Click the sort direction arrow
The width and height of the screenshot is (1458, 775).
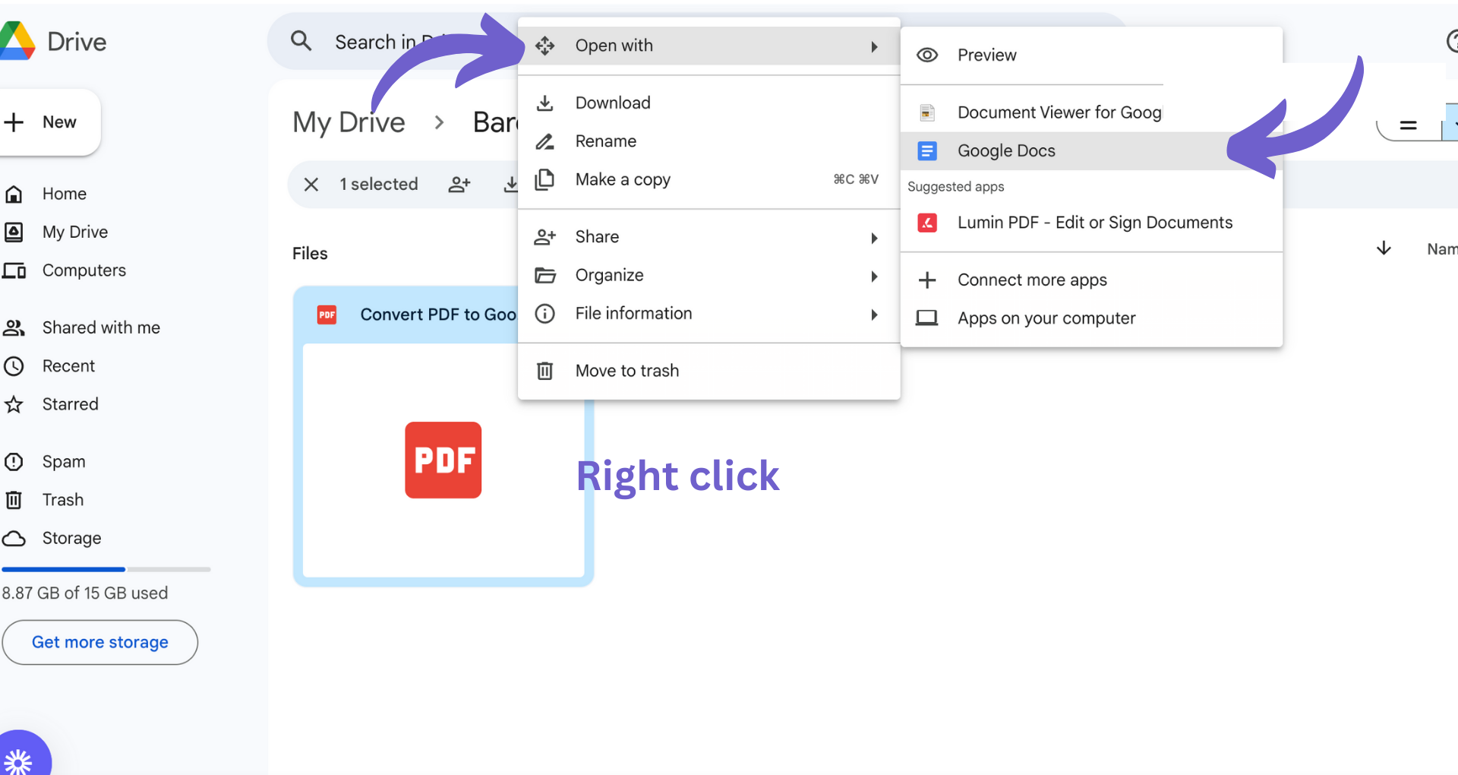pyautogui.click(x=1384, y=248)
